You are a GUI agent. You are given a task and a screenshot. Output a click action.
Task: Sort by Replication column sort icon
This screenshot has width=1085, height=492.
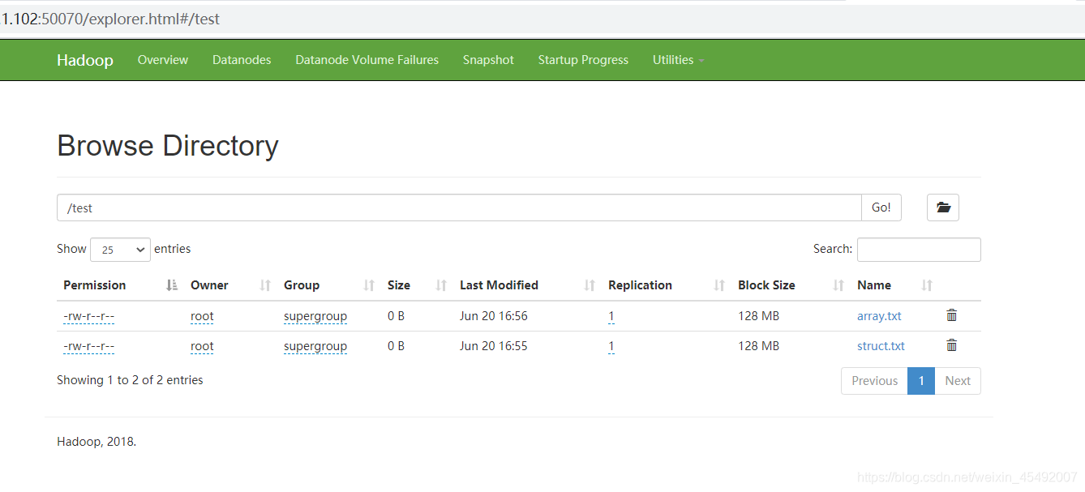point(719,285)
